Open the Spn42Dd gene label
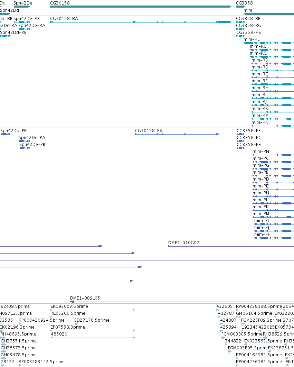This screenshot has height=367, width=294. tap(10, 10)
